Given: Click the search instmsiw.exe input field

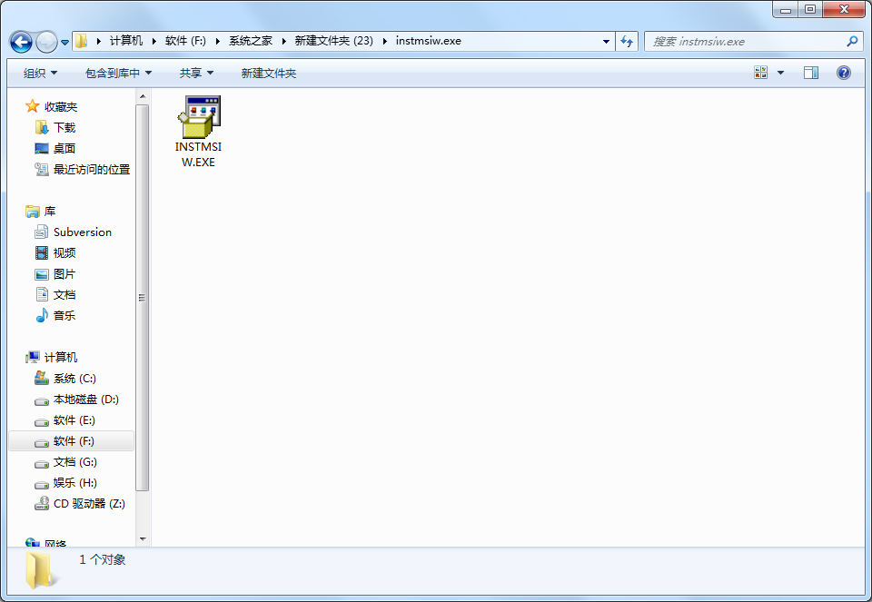Looking at the screenshot, I should pyautogui.click(x=745, y=41).
